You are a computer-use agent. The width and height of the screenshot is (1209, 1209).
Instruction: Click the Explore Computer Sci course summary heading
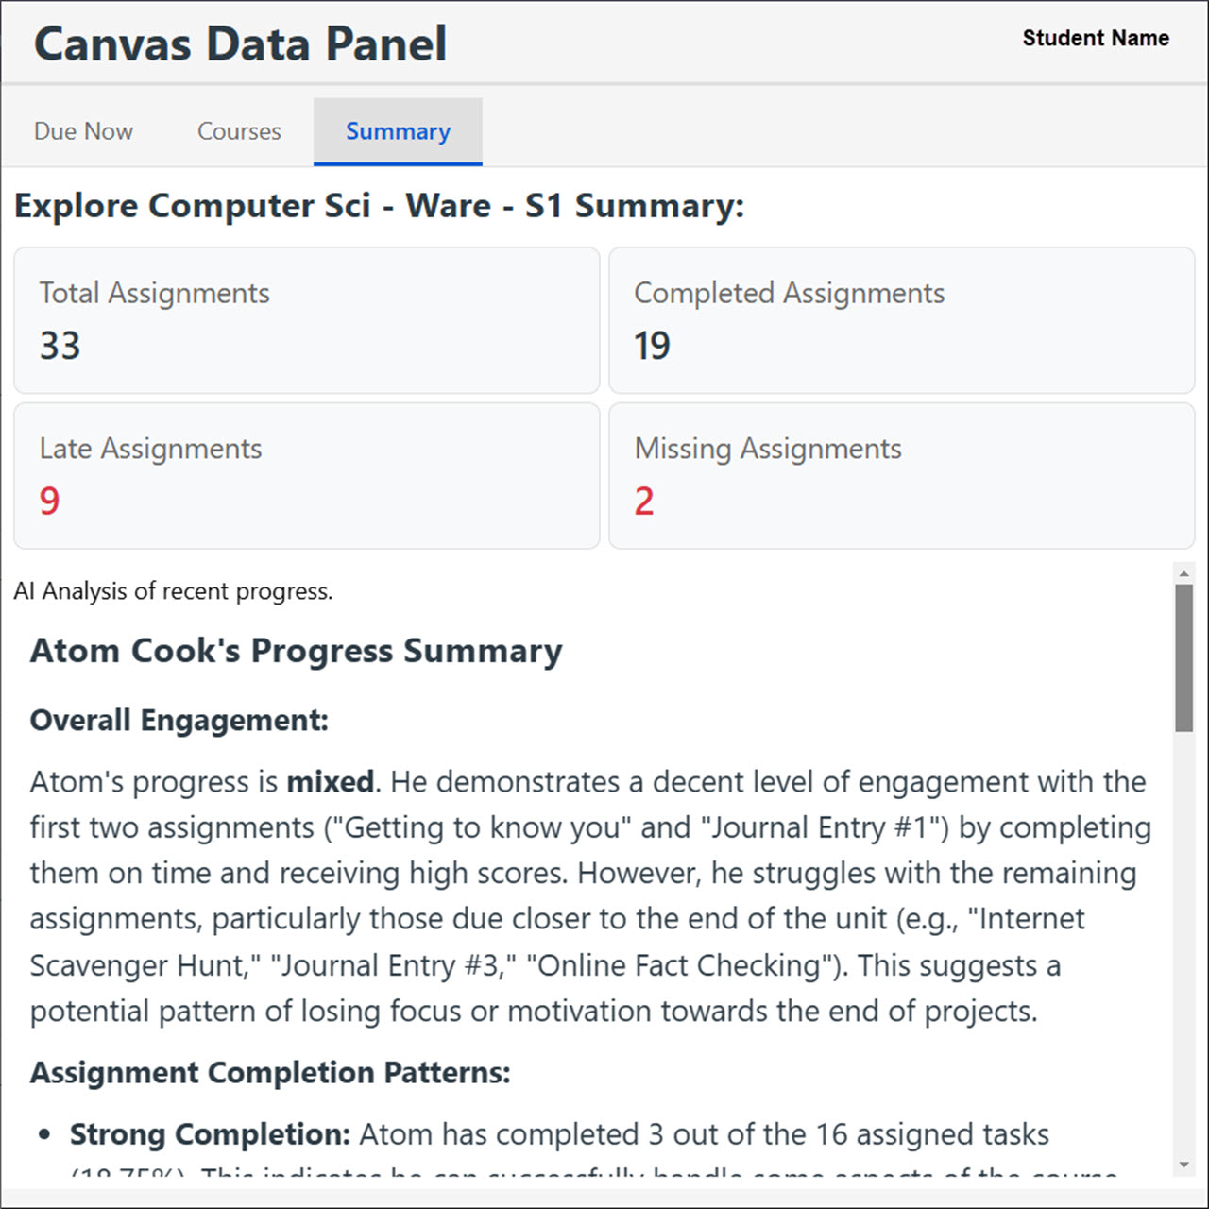[379, 206]
